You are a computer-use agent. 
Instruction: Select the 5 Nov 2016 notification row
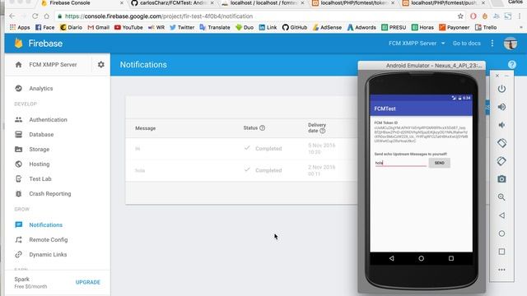(x=241, y=149)
